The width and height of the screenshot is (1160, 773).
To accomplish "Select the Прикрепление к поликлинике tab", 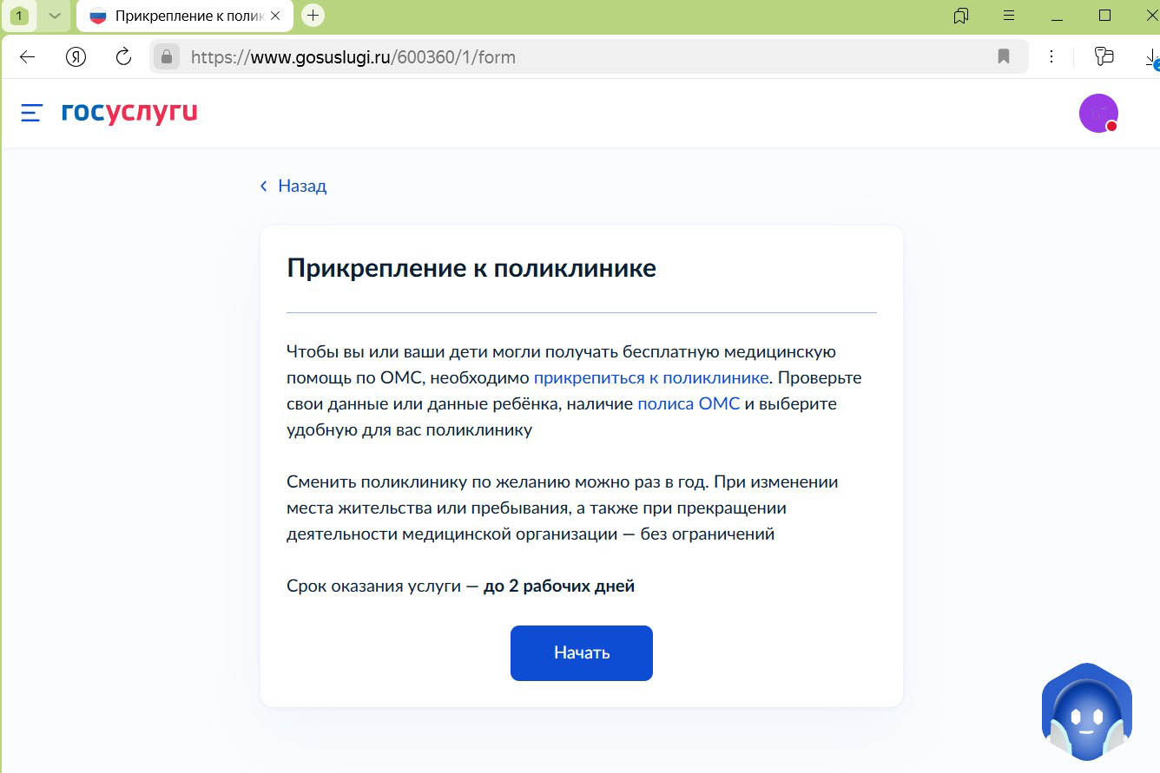I will pos(178,15).
